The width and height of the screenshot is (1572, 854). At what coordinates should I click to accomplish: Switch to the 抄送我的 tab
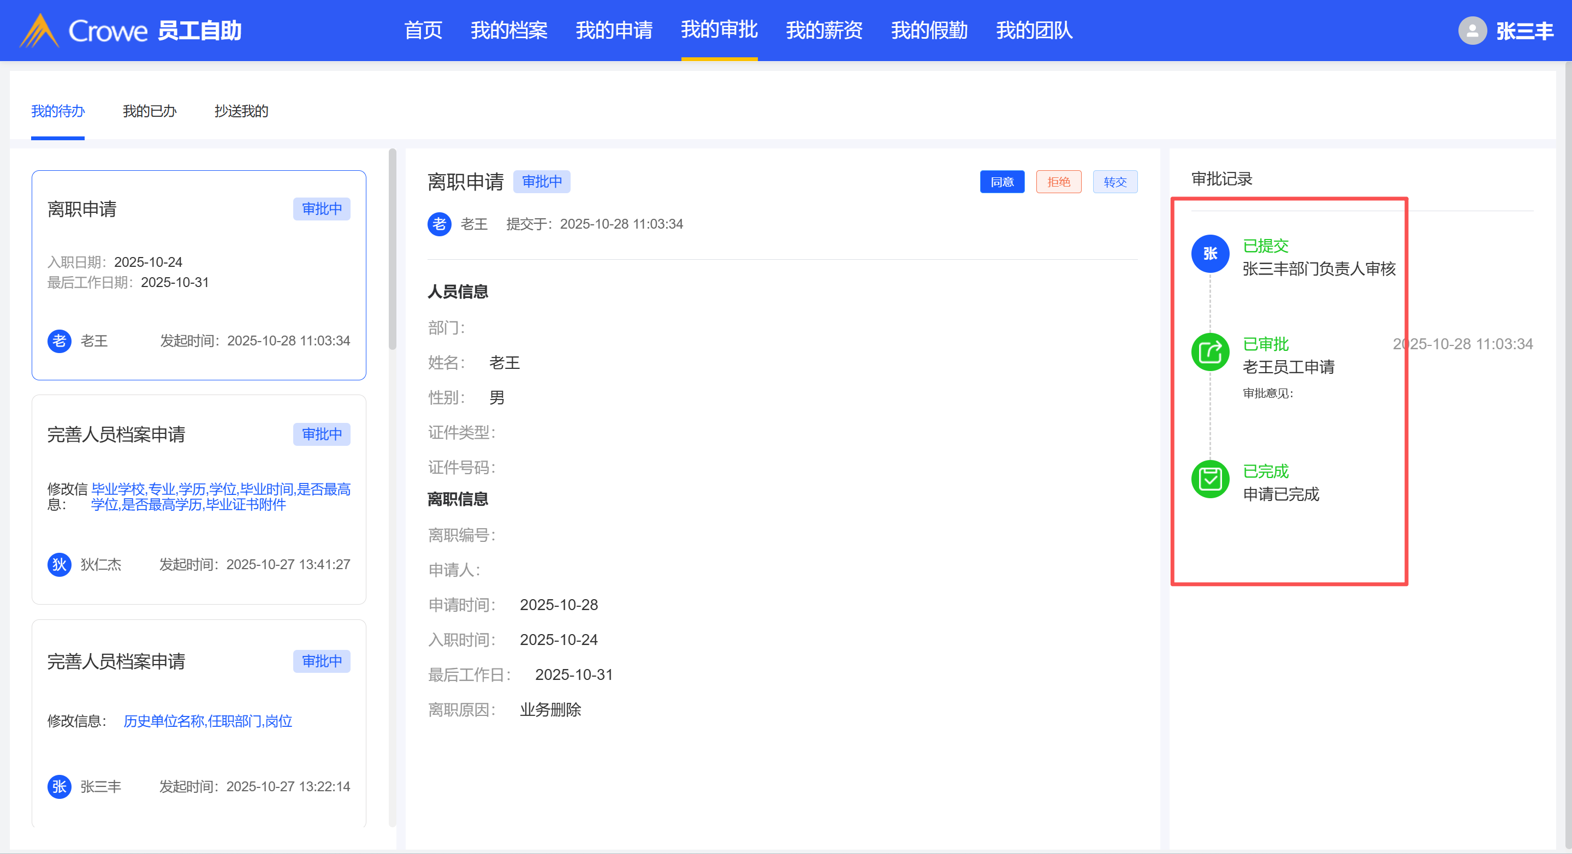coord(241,111)
